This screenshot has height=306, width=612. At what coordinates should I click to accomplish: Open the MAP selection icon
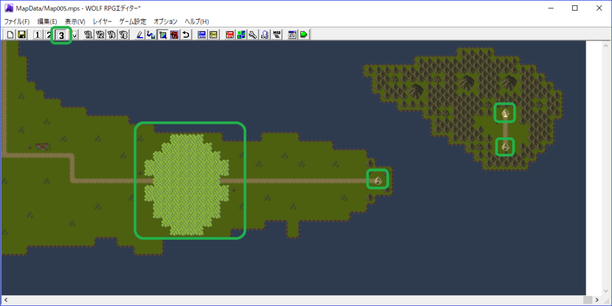pyautogui.click(x=277, y=35)
